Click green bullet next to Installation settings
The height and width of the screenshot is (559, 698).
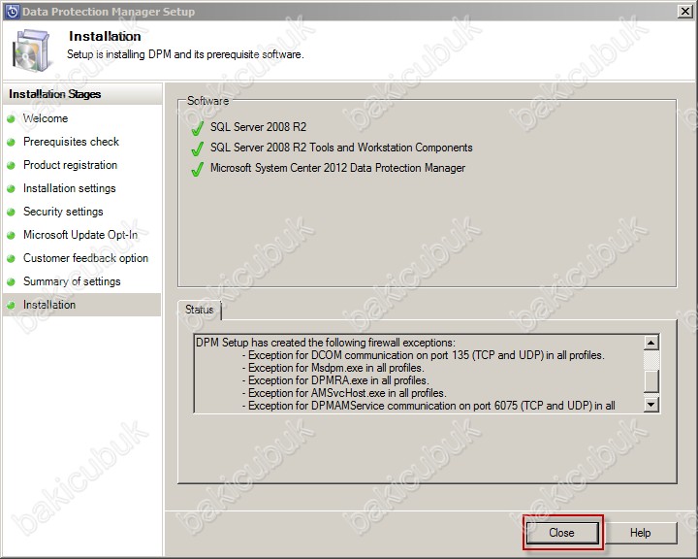(11, 188)
